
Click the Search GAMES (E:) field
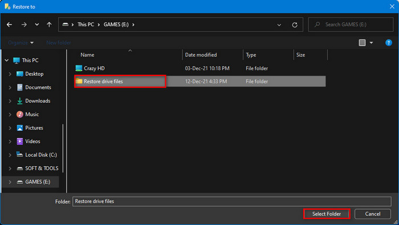(351, 25)
